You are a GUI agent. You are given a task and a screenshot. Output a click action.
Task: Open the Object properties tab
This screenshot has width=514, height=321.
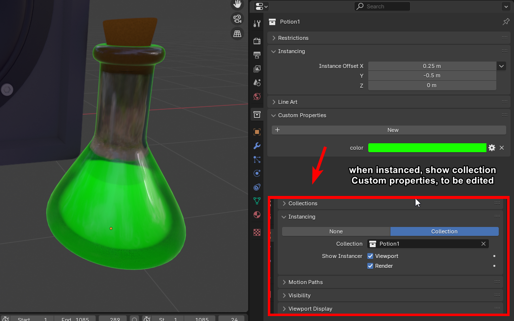coord(257,132)
